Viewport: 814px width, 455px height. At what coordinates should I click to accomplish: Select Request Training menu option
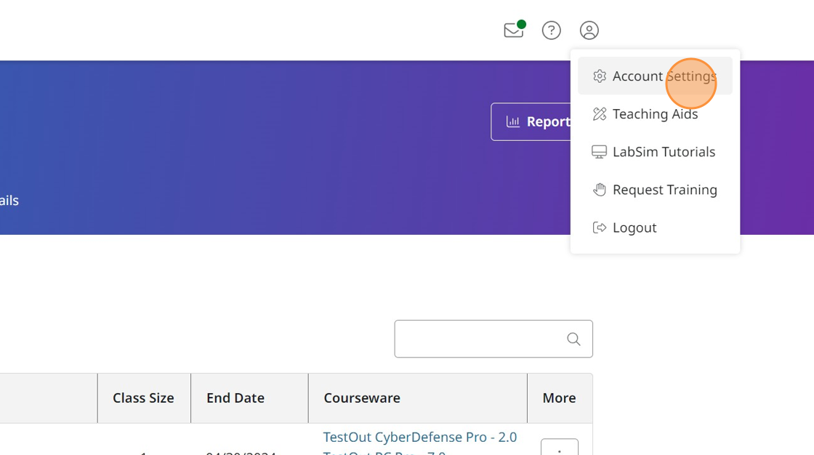click(664, 190)
